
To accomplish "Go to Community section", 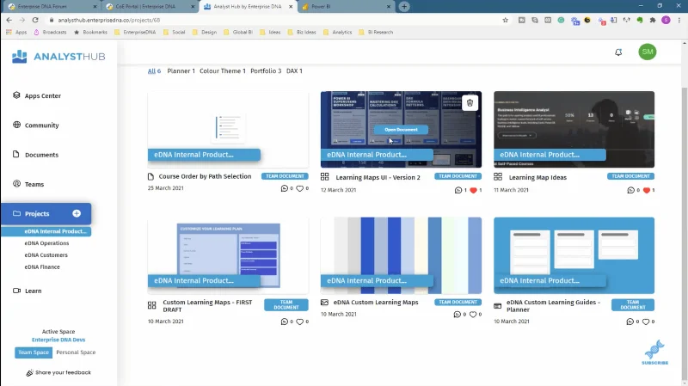I will [35, 125].
